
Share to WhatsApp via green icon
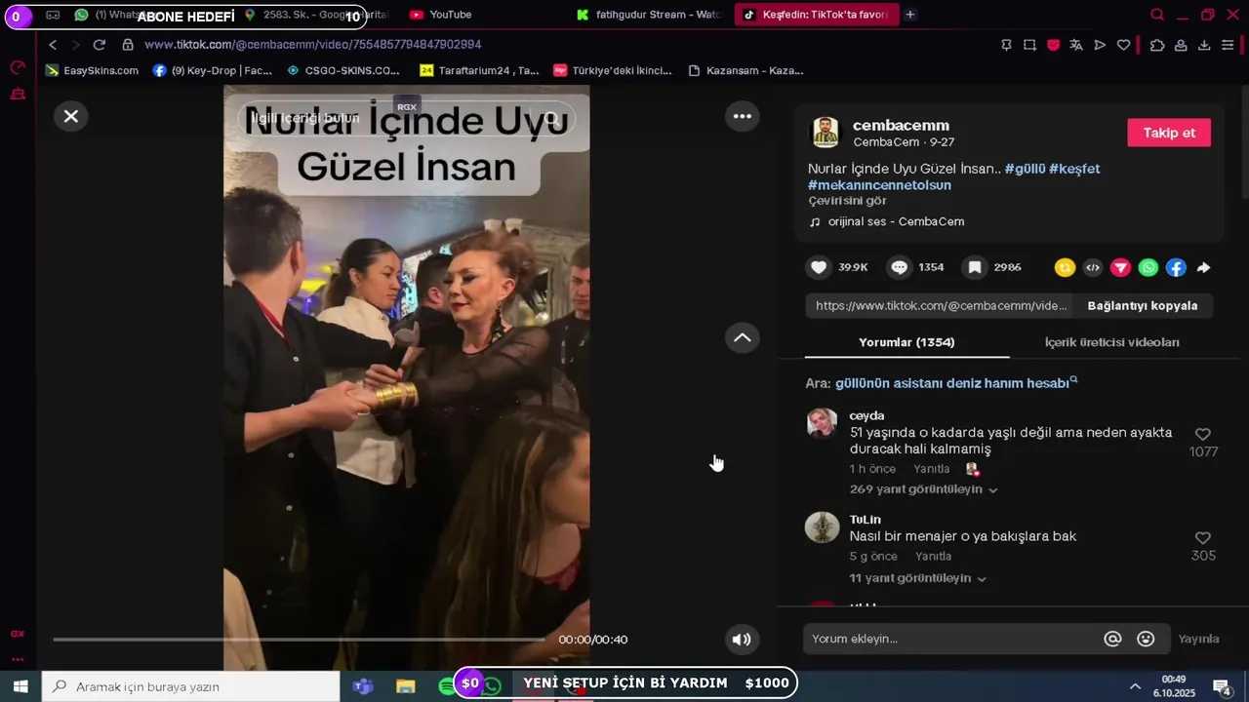pyautogui.click(x=1148, y=267)
